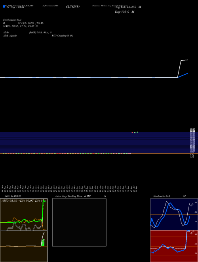Click the 'Stochastics: 84.1' readout
The height and width of the screenshot is (262, 198).
[x=12, y=20]
